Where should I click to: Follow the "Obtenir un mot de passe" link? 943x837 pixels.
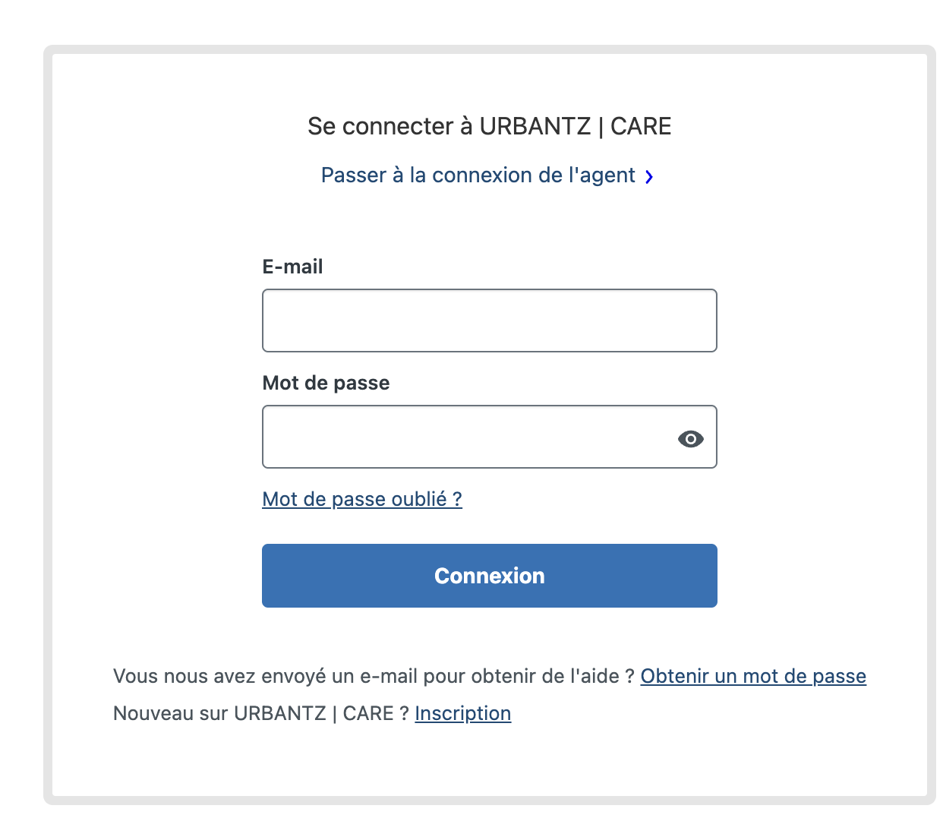tap(753, 676)
